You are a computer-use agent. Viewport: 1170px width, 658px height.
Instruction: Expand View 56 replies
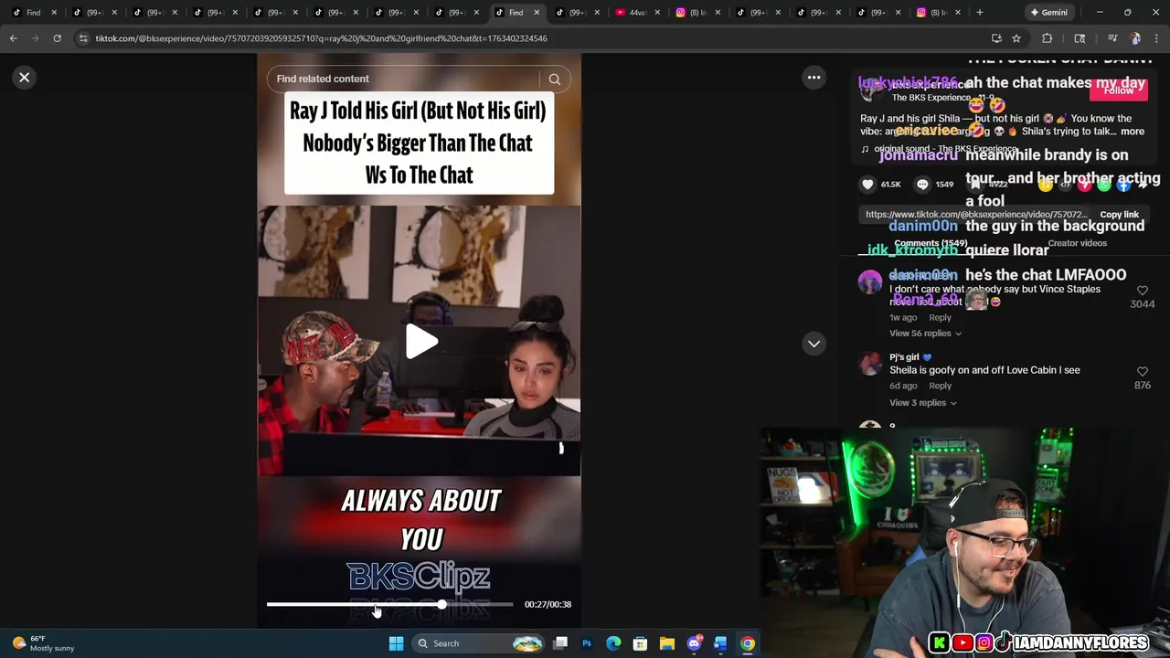(x=925, y=334)
